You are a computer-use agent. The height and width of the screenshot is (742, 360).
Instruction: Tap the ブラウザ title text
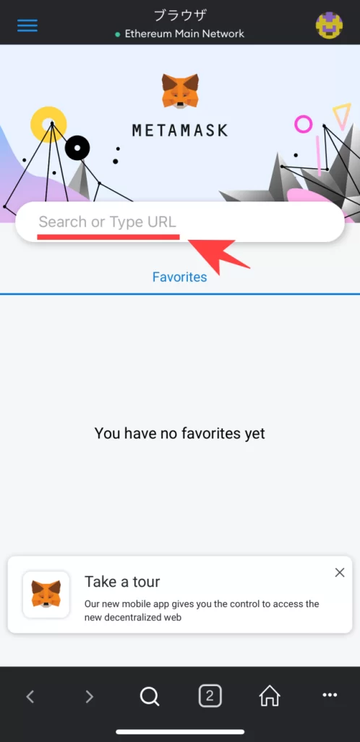point(180,15)
